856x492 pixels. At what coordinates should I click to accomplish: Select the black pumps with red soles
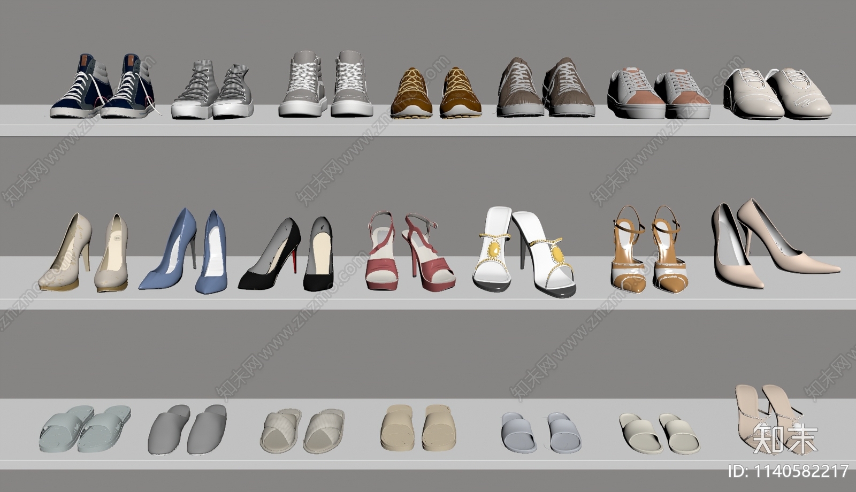tap(286, 254)
